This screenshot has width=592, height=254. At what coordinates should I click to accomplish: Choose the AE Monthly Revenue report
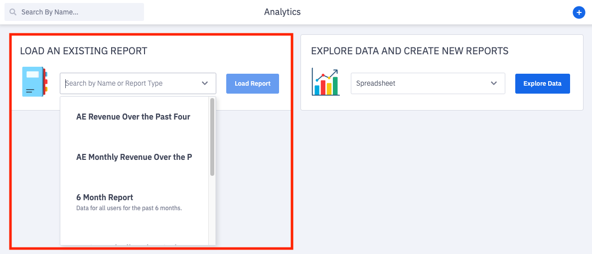(134, 157)
